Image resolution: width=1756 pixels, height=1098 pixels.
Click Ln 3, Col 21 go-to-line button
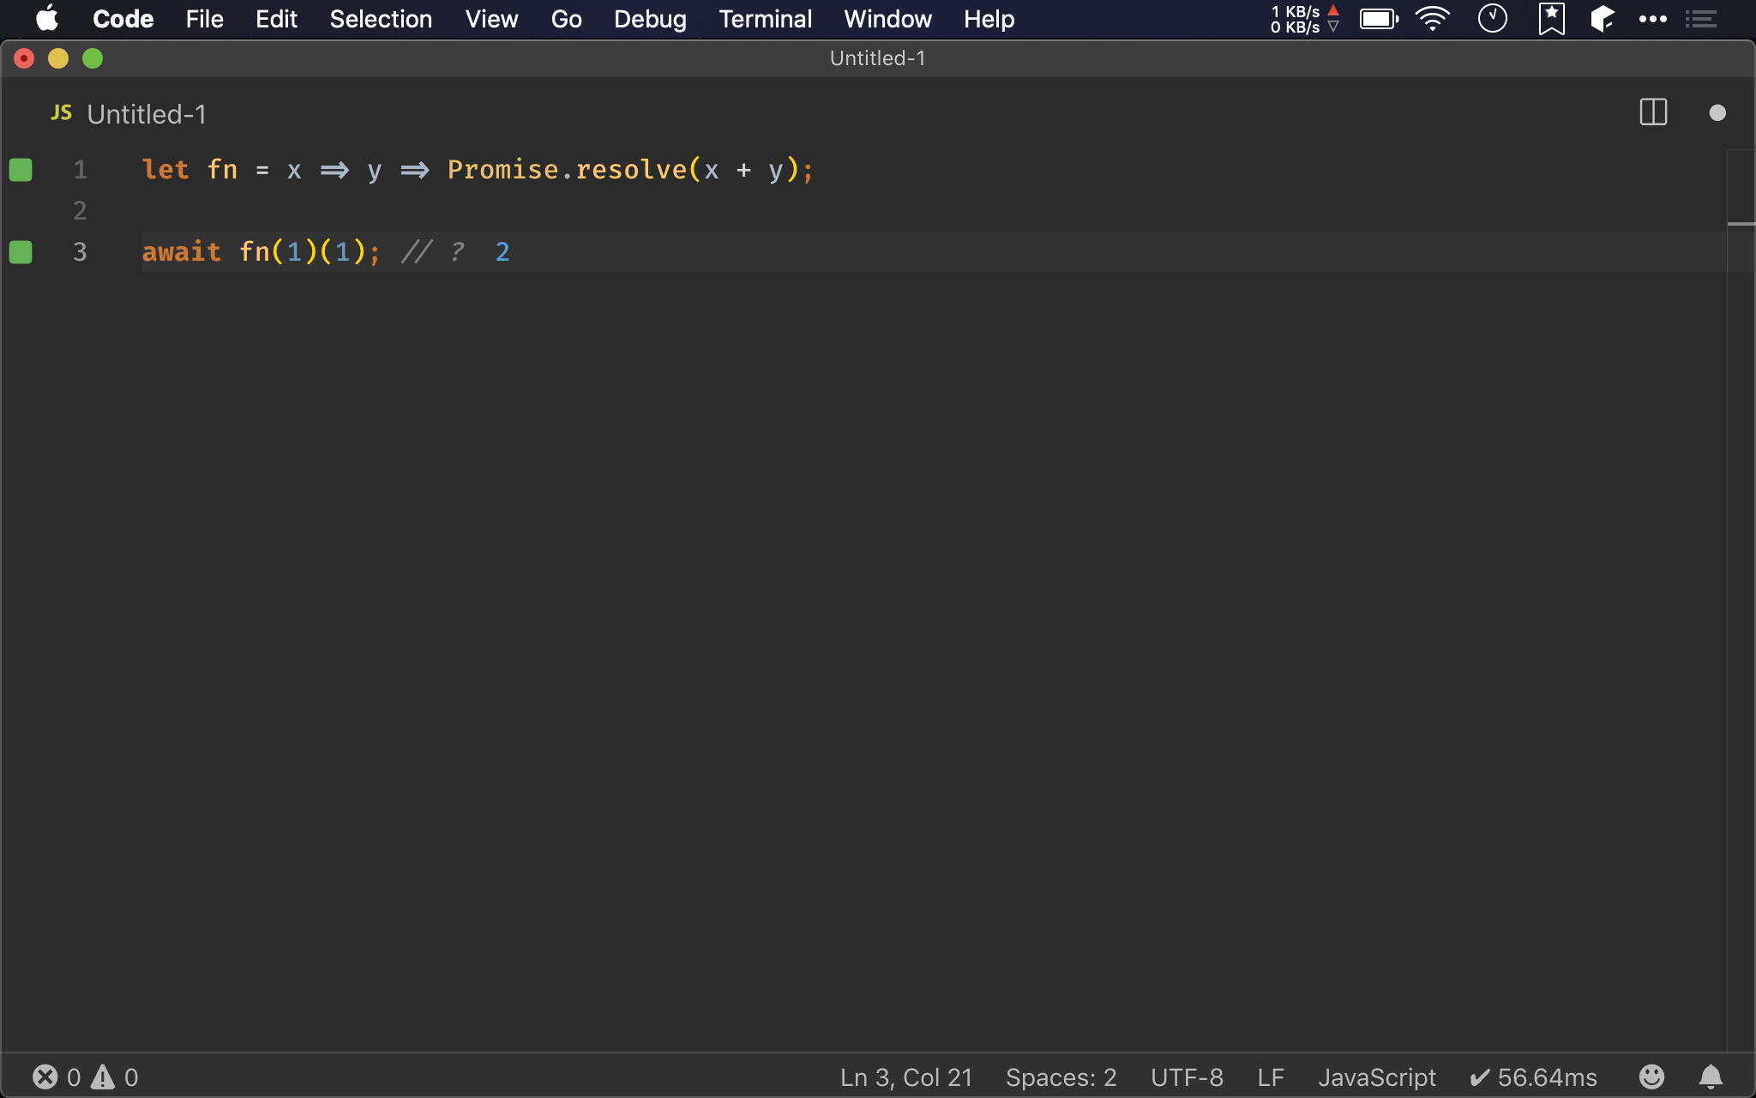click(906, 1077)
